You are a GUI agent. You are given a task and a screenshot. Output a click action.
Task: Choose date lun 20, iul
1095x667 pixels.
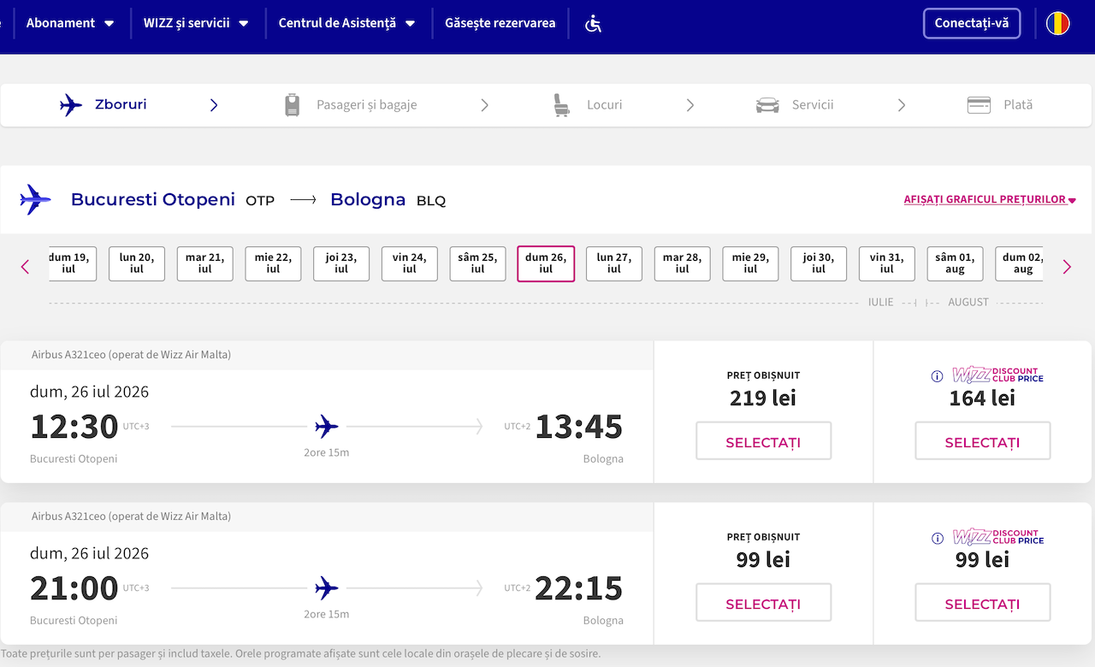pyautogui.click(x=137, y=263)
